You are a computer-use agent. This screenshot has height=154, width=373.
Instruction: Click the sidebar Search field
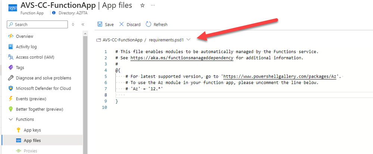(37, 25)
